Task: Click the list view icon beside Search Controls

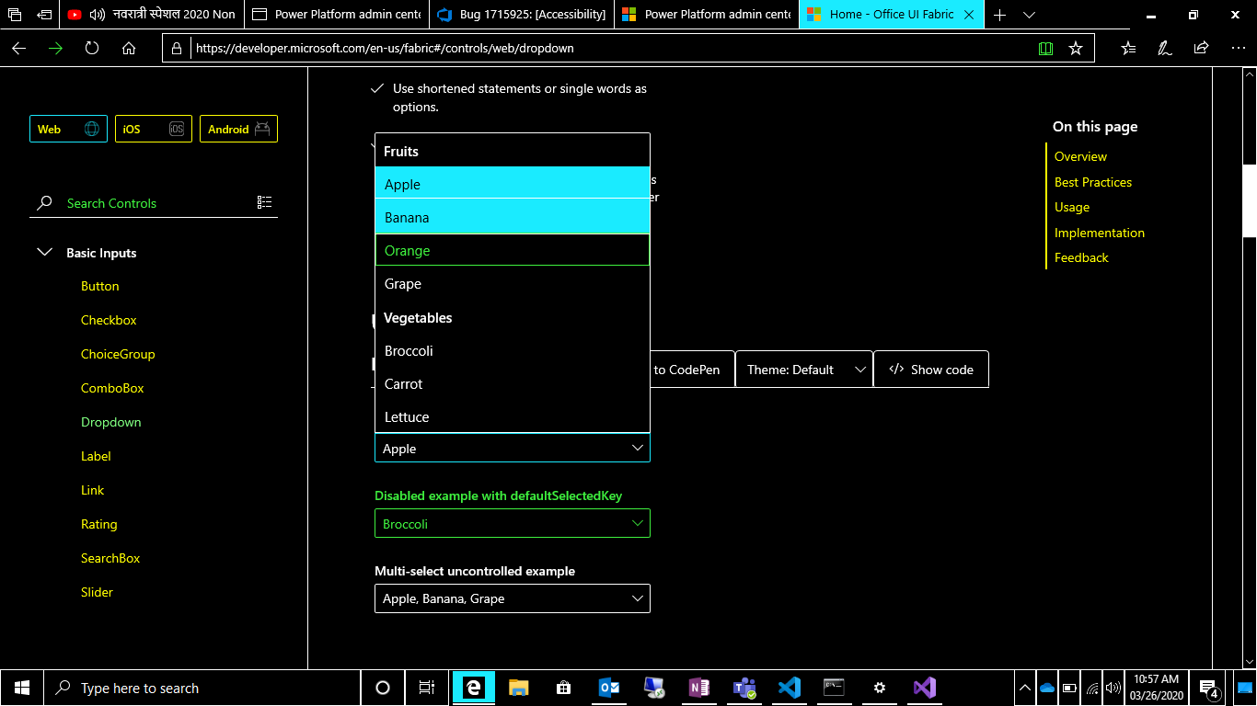Action: tap(265, 203)
